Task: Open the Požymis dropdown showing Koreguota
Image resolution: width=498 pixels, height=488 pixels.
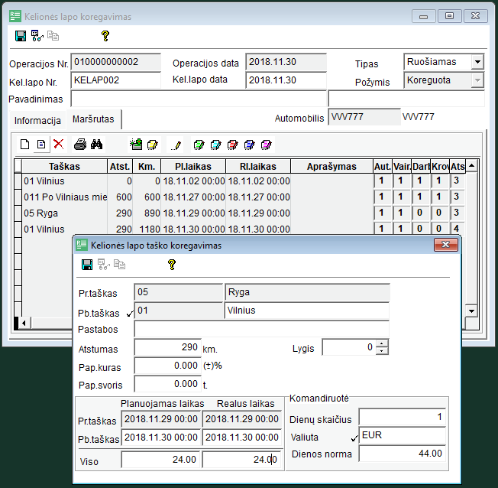Action: pyautogui.click(x=477, y=80)
